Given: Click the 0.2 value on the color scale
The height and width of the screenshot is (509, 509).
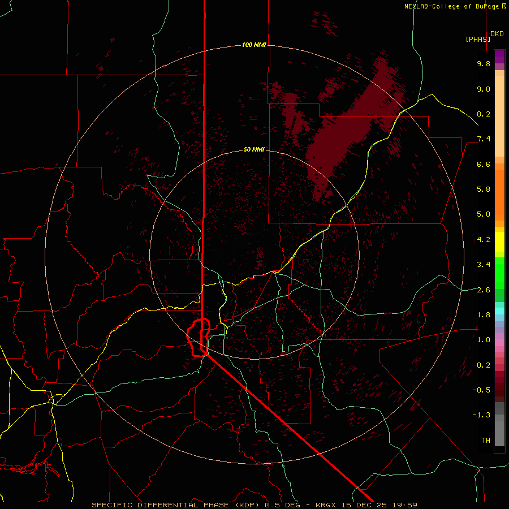Looking at the screenshot, I should click(484, 365).
